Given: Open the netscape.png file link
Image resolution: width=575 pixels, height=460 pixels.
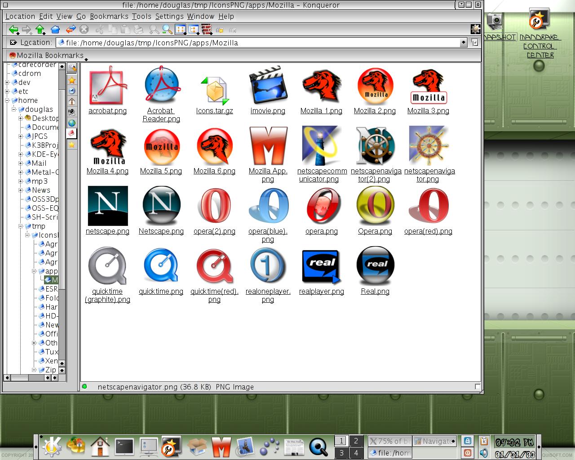Looking at the screenshot, I should click(x=107, y=231).
